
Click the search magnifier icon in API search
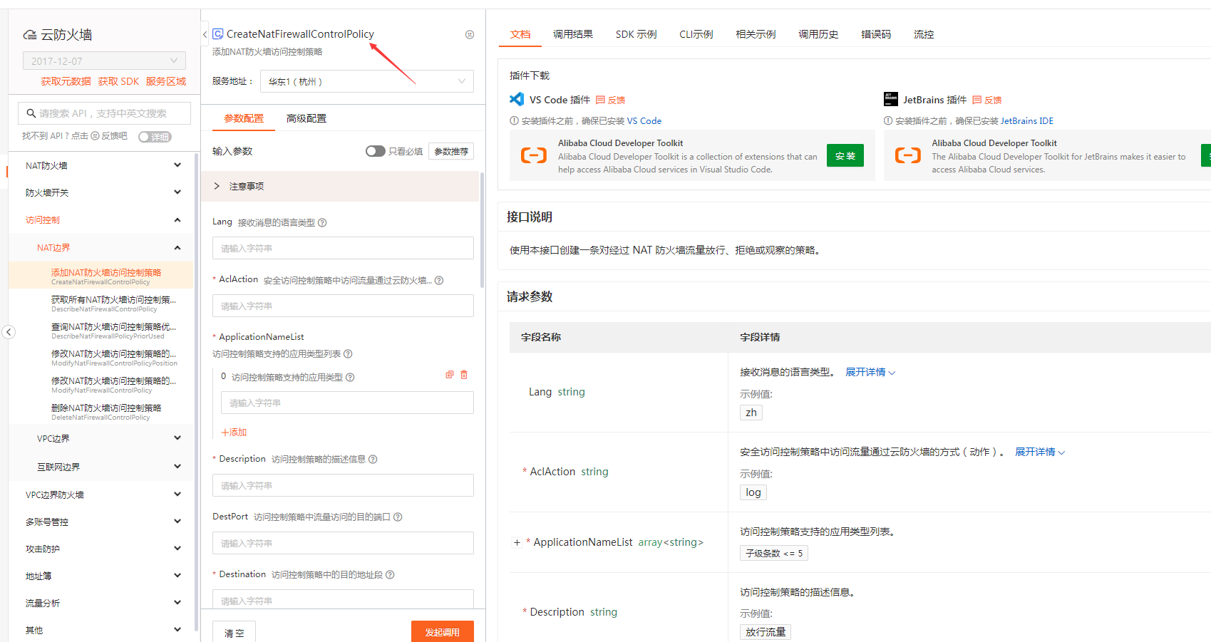pyautogui.click(x=31, y=113)
